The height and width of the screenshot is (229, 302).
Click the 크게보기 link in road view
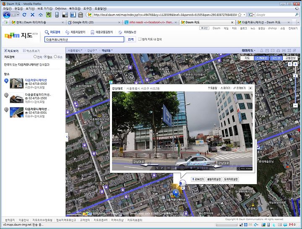tap(240, 88)
